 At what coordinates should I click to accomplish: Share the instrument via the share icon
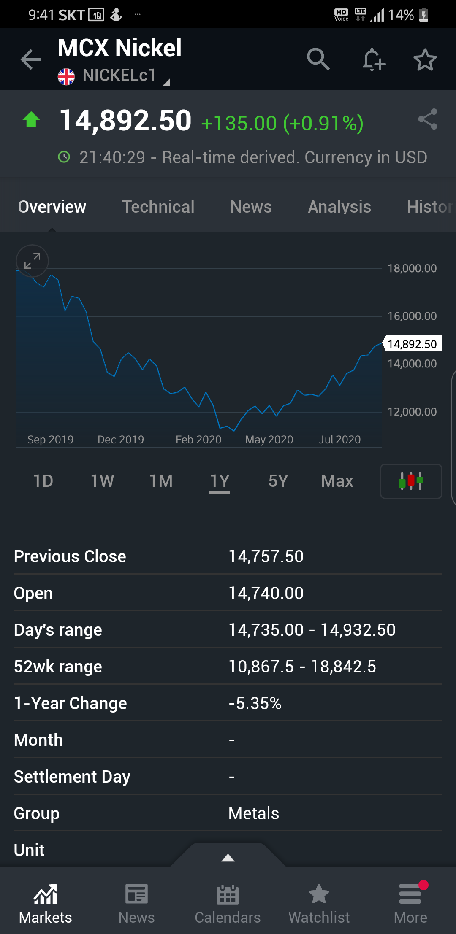427,119
